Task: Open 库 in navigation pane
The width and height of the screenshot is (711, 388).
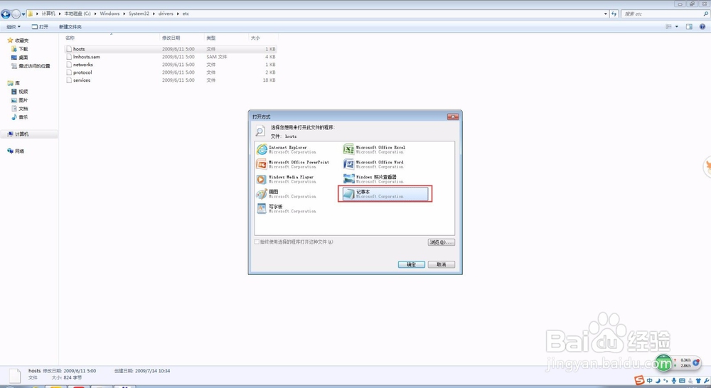Action: [x=14, y=83]
